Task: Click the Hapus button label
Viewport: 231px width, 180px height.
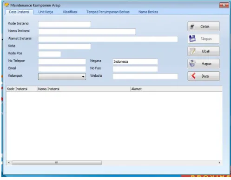Action: pos(206,64)
